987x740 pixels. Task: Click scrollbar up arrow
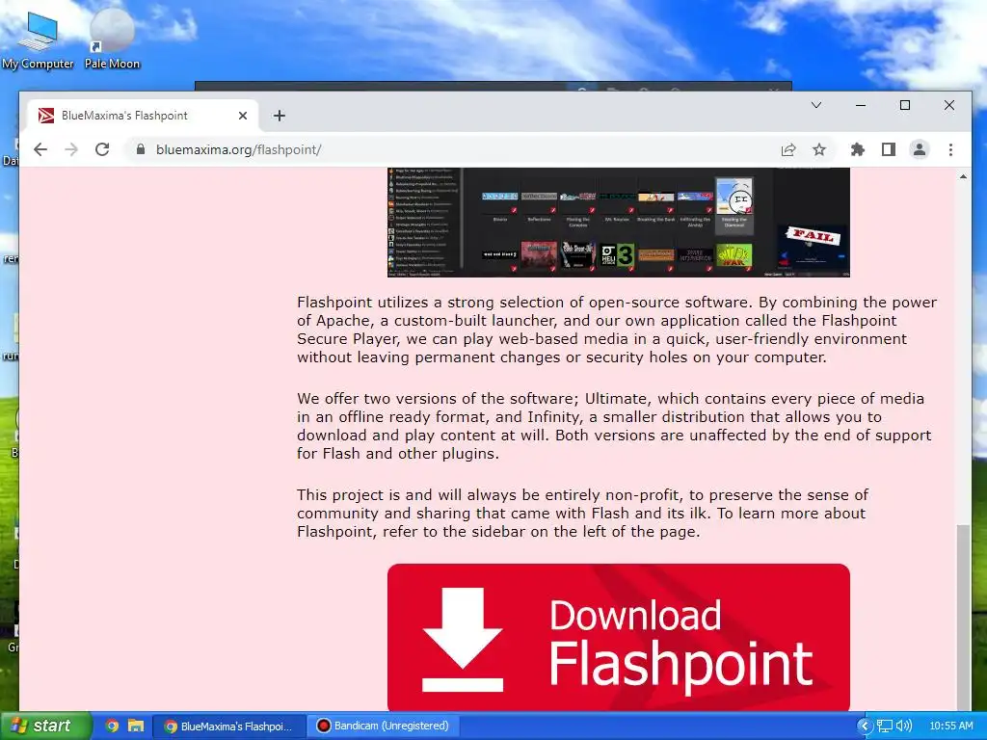pyautogui.click(x=963, y=177)
